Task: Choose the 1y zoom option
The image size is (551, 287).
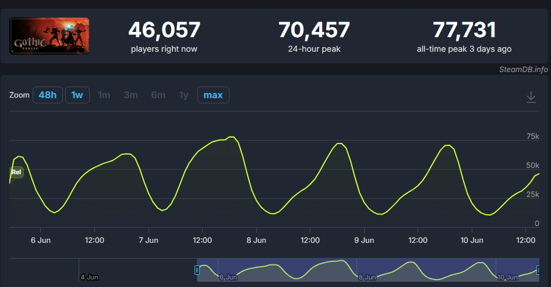Action: click(x=184, y=95)
